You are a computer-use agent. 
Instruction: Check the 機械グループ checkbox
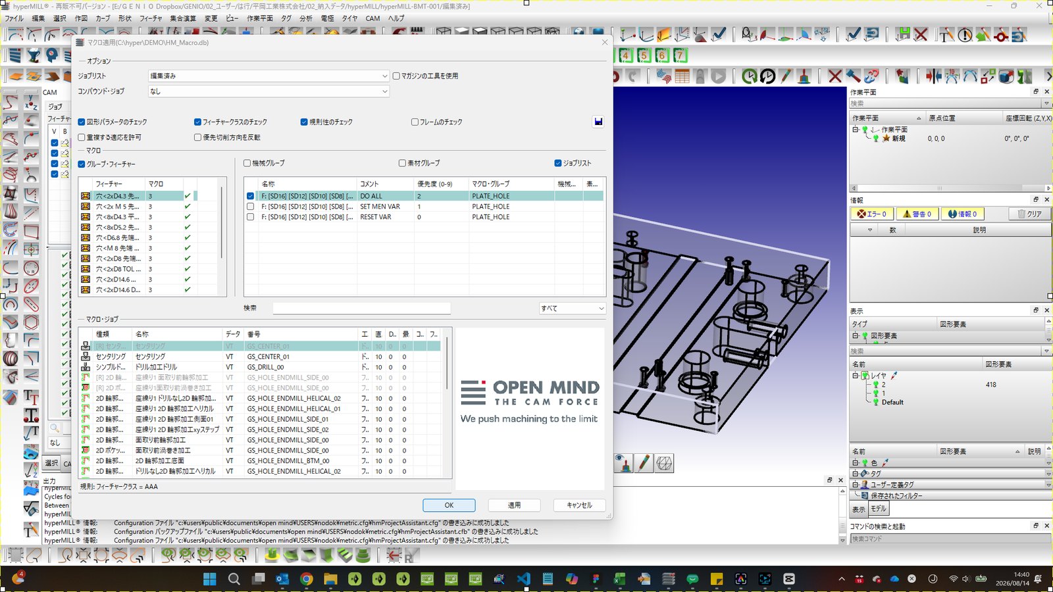247,163
